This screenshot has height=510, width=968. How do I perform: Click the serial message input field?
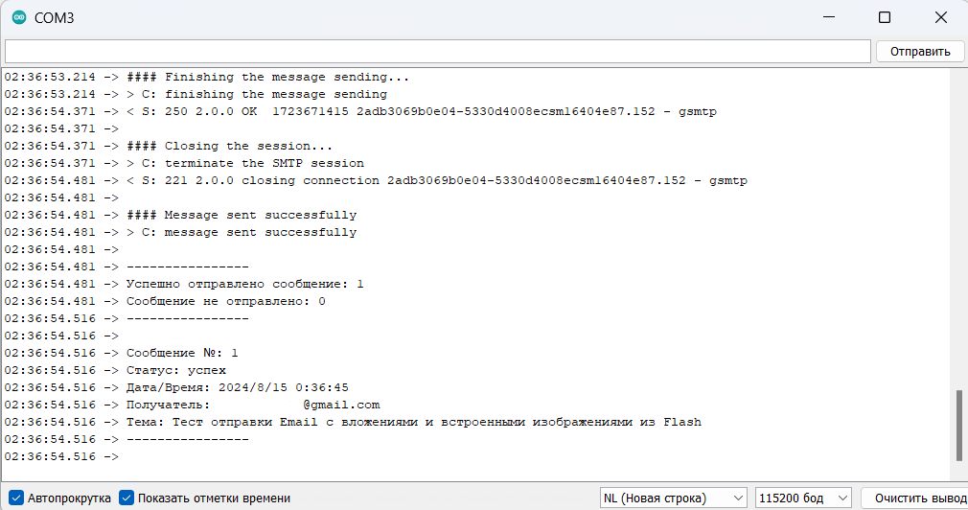click(x=438, y=51)
